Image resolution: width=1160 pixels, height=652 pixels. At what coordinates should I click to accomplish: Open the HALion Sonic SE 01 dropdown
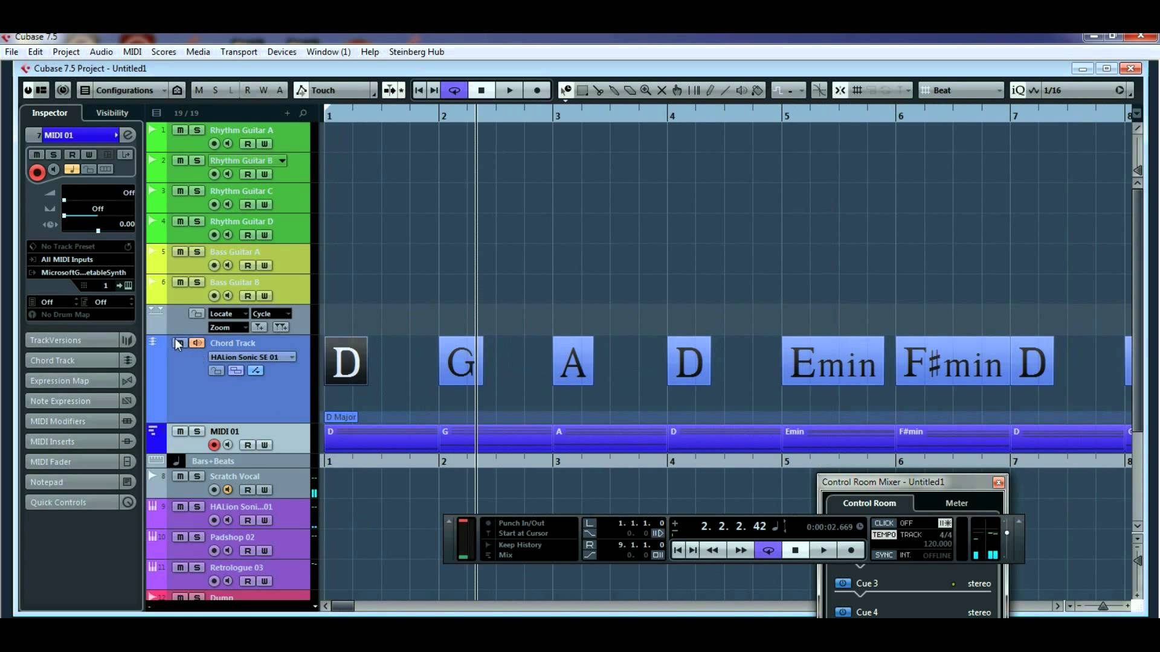pyautogui.click(x=252, y=357)
